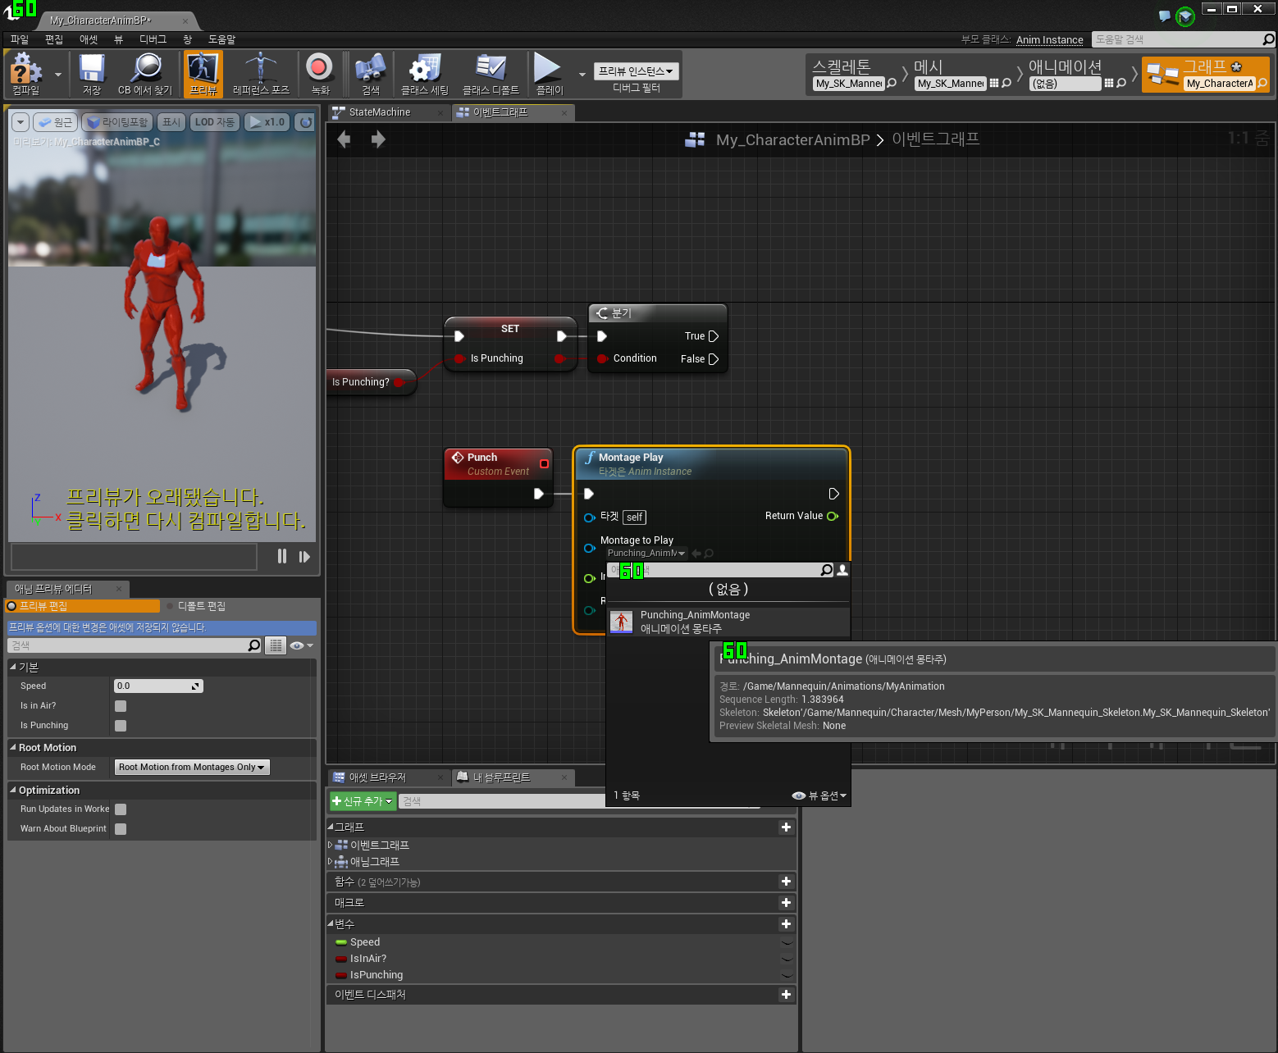Step forward one frame in preview
Screen dimensions: 1278x1053
point(304,556)
